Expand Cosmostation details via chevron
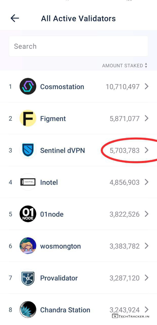157x325 pixels. pos(147,87)
